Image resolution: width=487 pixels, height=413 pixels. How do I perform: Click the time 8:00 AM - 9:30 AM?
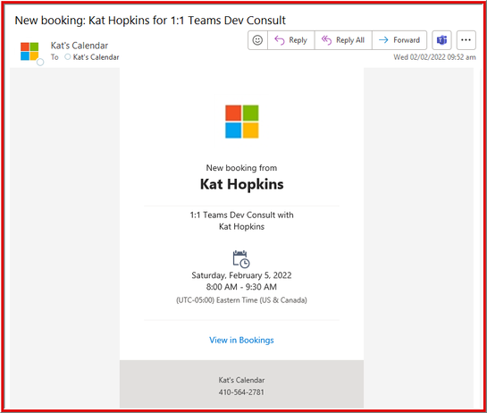241,287
